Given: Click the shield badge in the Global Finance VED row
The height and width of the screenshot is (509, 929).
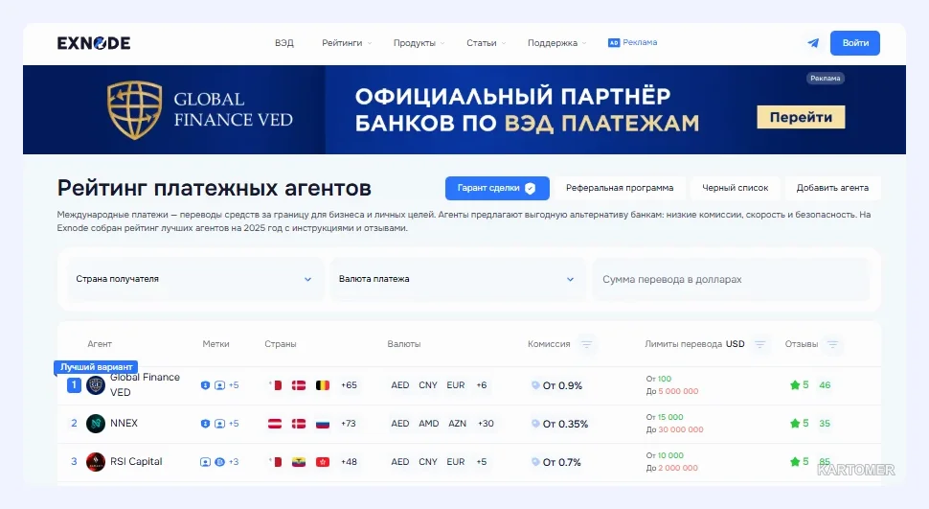Looking at the screenshot, I should tap(205, 385).
